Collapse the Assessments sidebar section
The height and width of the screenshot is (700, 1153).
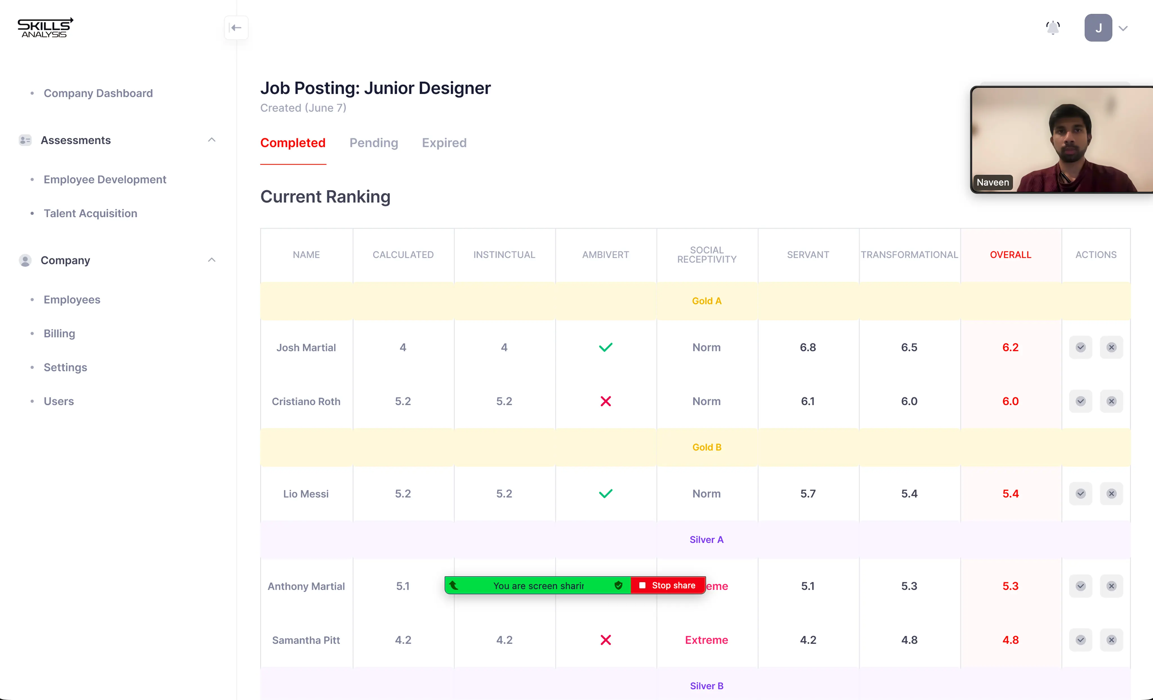pyautogui.click(x=211, y=140)
